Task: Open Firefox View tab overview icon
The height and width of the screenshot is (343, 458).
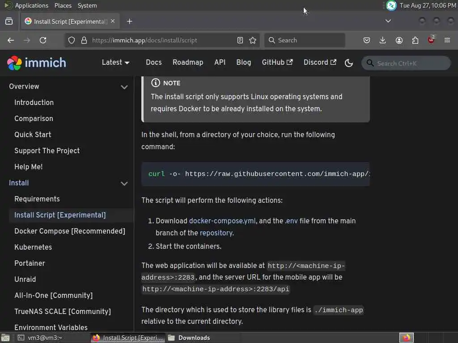Action: pos(9,21)
